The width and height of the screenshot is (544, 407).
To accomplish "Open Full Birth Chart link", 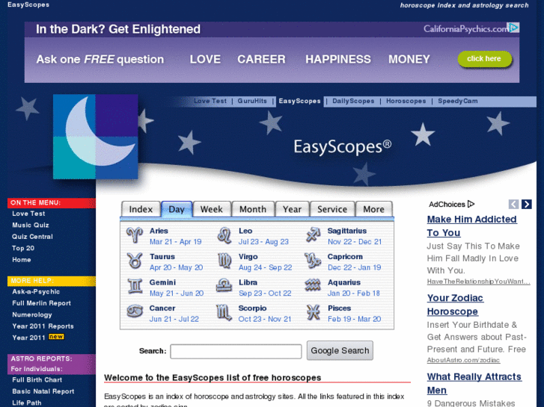I will (37, 379).
